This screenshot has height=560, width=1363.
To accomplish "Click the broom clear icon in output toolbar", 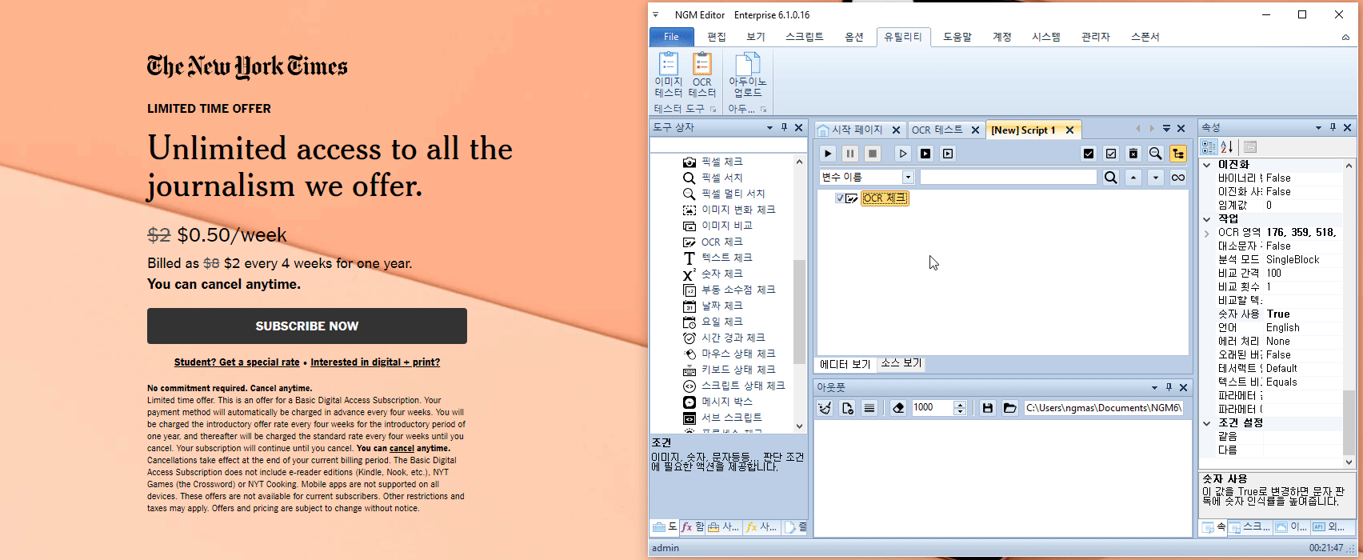I will coord(825,408).
